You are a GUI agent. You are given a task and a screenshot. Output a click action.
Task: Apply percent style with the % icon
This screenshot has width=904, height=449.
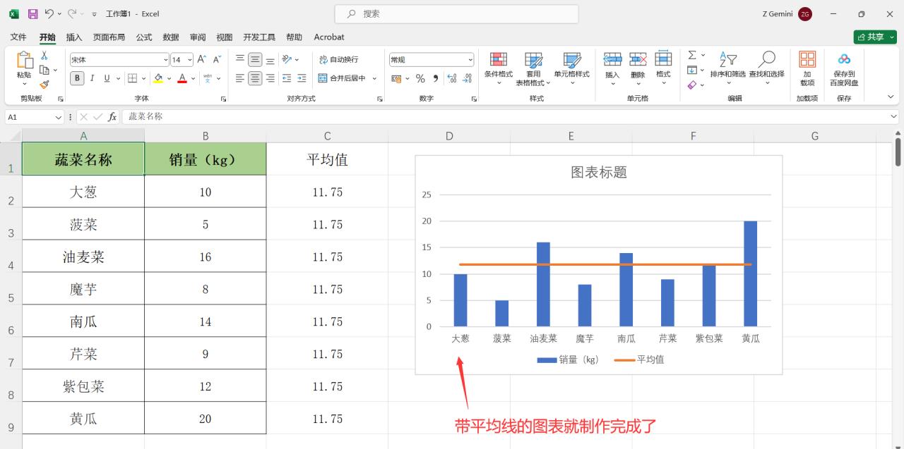[420, 78]
